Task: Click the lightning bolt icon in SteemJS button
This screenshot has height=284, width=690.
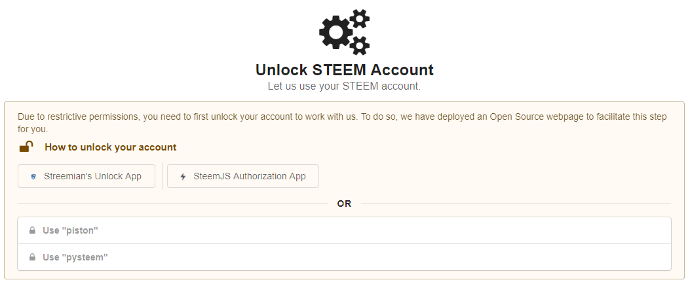Action: pos(183,177)
